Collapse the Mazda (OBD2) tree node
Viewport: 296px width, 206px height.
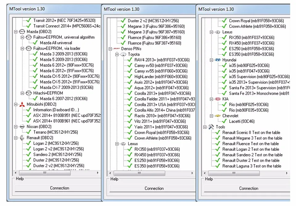click(x=16, y=32)
